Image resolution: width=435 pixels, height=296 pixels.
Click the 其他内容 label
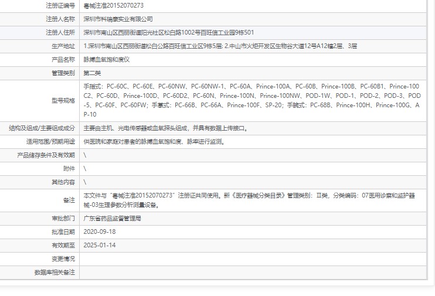(x=63, y=182)
